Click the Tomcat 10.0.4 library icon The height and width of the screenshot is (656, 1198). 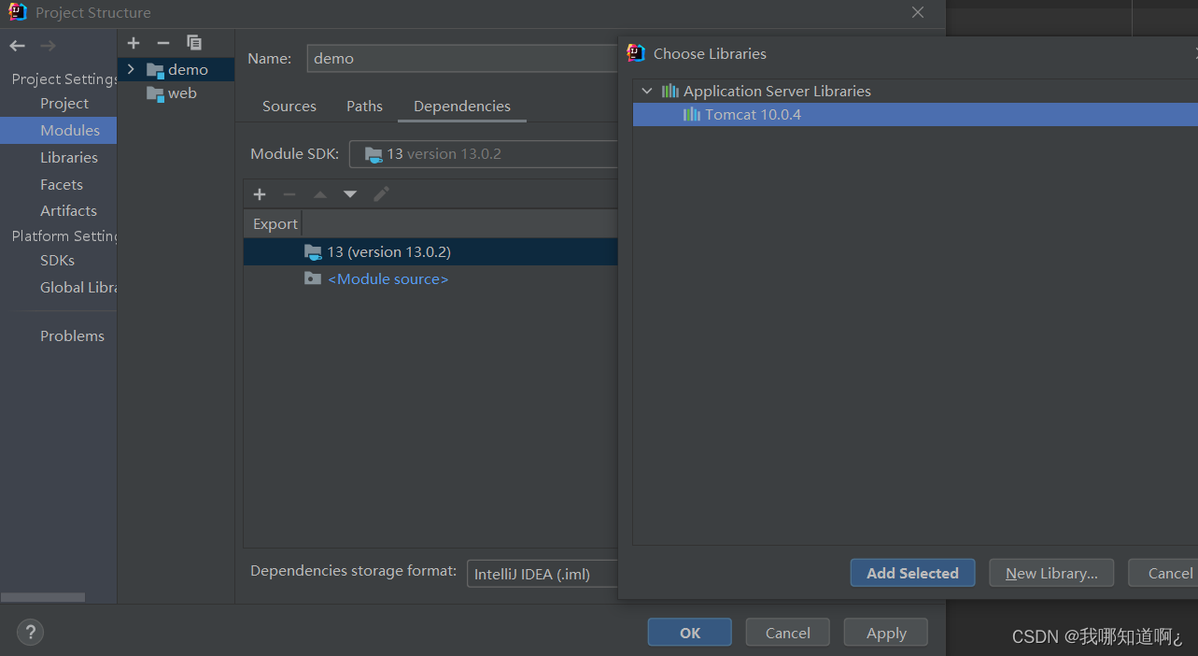click(x=692, y=115)
